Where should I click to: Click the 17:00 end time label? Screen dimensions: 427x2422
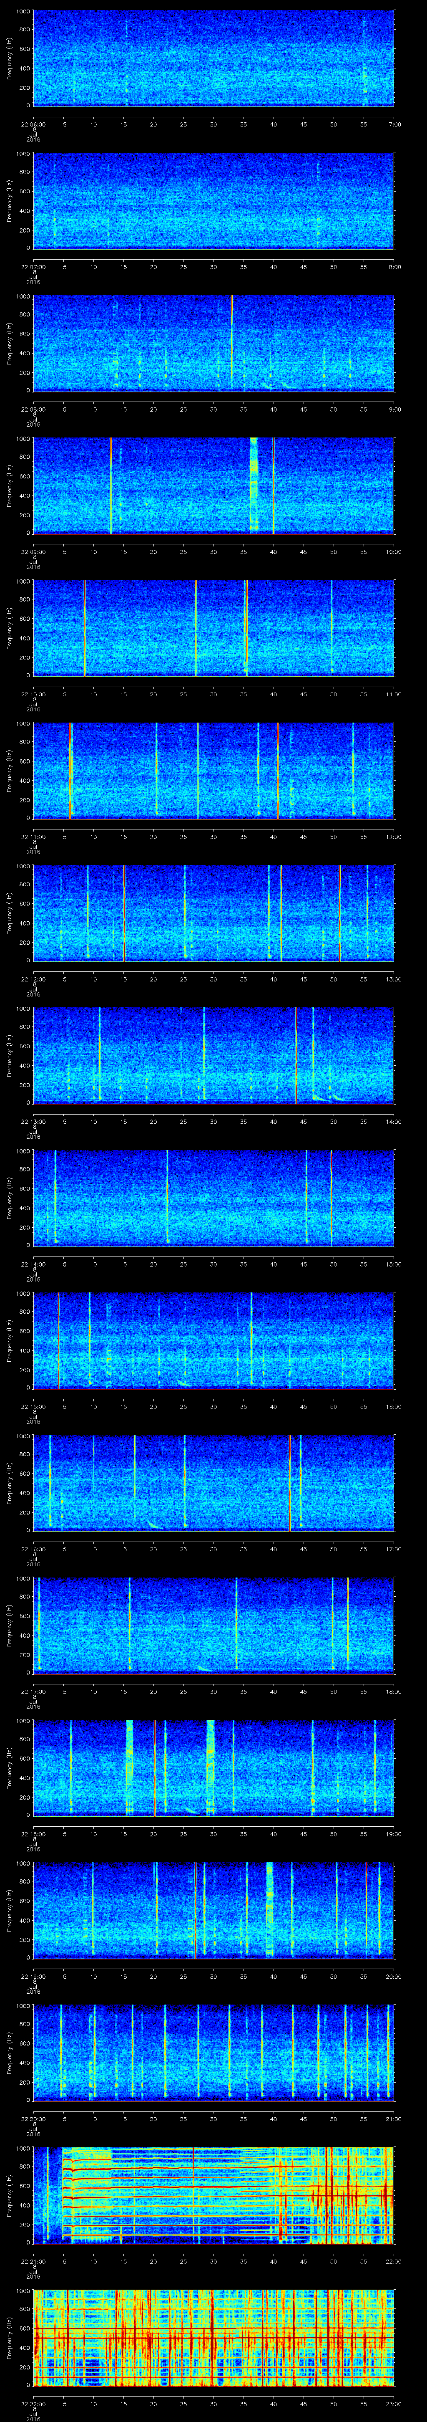tap(393, 1549)
